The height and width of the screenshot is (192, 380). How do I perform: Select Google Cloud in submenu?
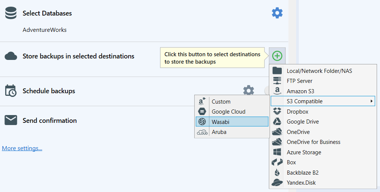point(228,111)
